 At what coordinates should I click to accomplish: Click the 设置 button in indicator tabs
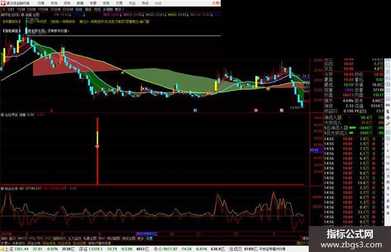[x=149, y=238]
